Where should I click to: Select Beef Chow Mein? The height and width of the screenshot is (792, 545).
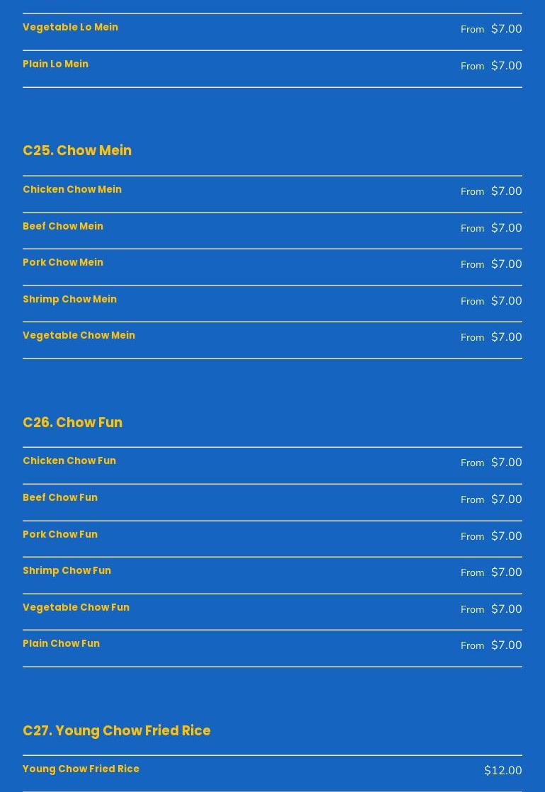click(x=63, y=227)
